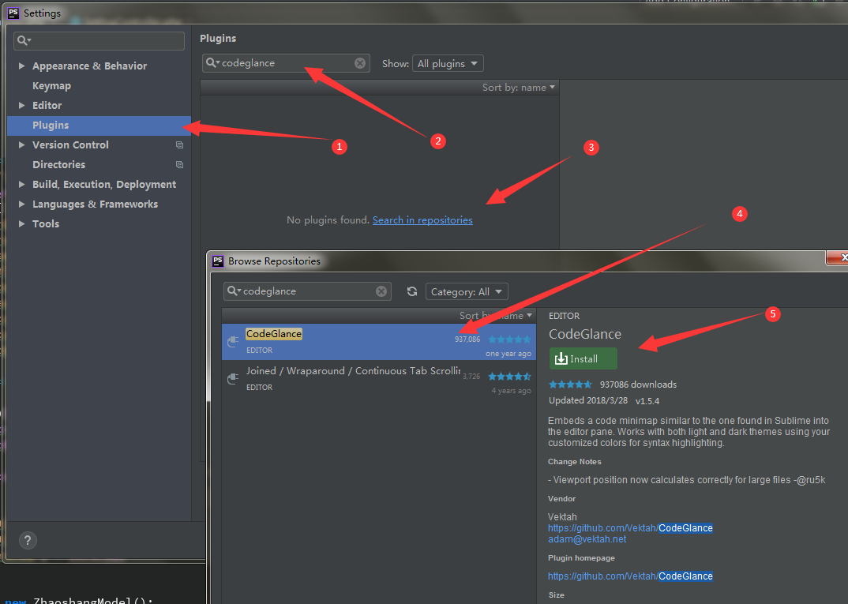Viewport: 848px width, 604px height.
Task: Clear the Plugins panel codeglance search text
Action: click(359, 63)
